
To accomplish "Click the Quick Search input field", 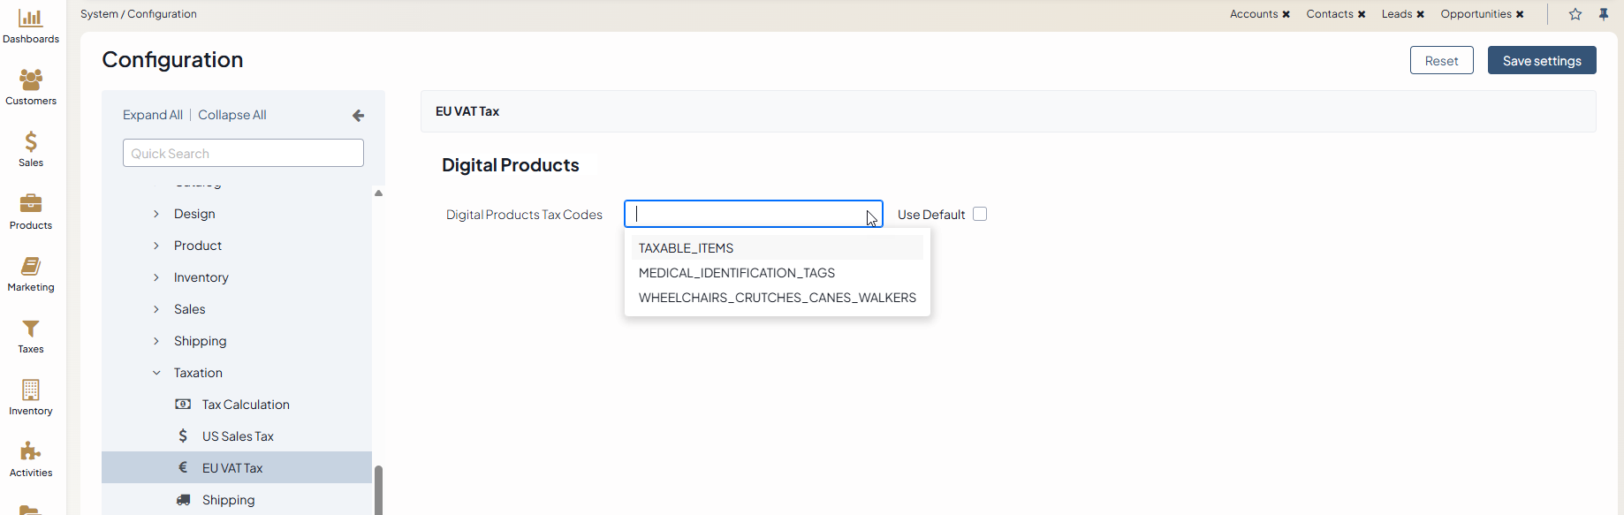I will click(243, 154).
